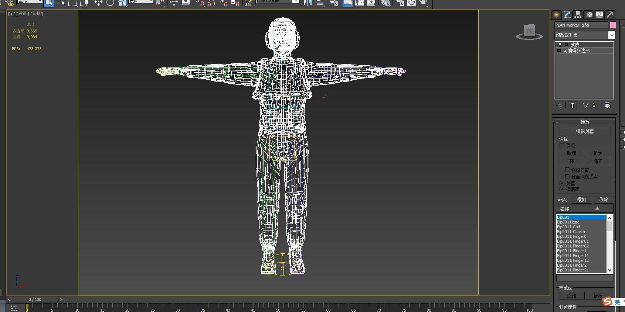
Task: Click the 收缩 selection button
Action: 572,153
